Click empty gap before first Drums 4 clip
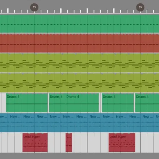The height and width of the screenshot is (159, 159). 3,103
